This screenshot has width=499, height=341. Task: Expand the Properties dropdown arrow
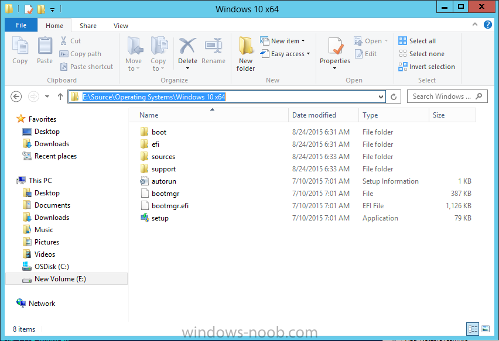335,68
